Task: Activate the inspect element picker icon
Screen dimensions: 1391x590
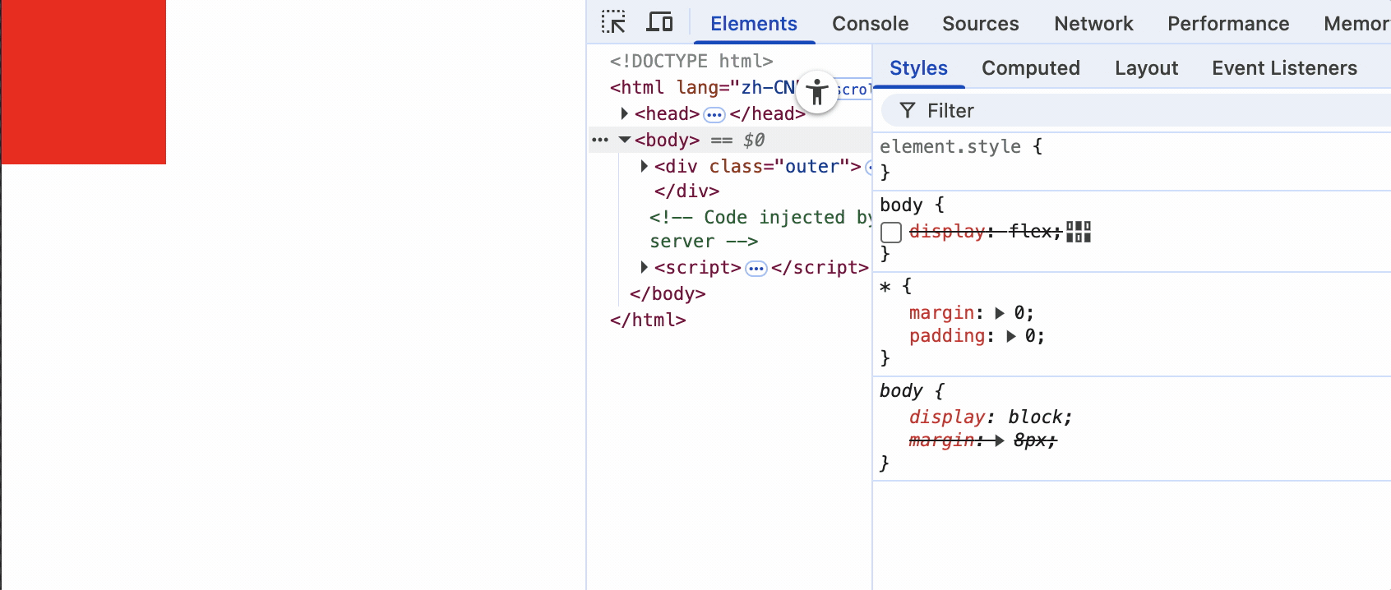Action: pyautogui.click(x=613, y=22)
